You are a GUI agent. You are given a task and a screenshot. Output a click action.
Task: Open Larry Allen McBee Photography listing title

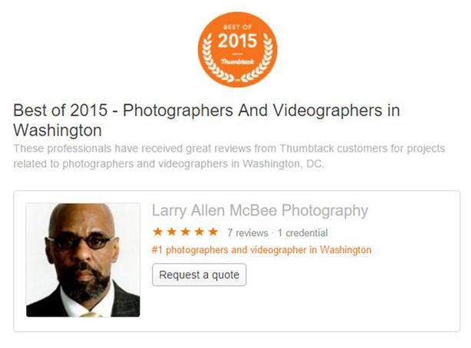260,211
